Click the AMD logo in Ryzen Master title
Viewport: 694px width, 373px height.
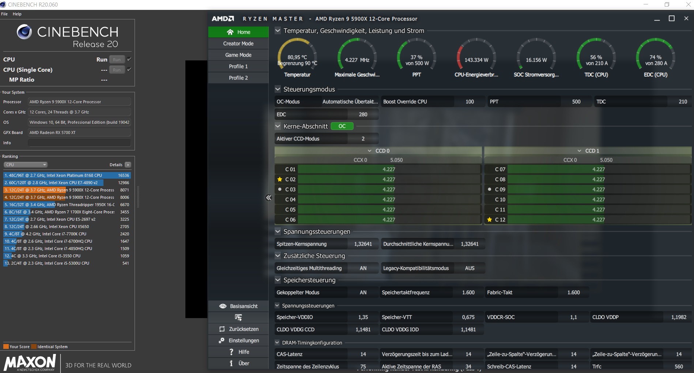(223, 19)
